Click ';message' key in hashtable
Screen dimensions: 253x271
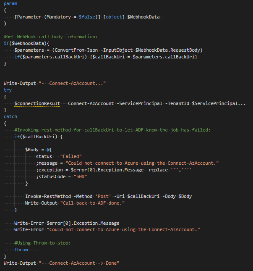click(x=47, y=163)
